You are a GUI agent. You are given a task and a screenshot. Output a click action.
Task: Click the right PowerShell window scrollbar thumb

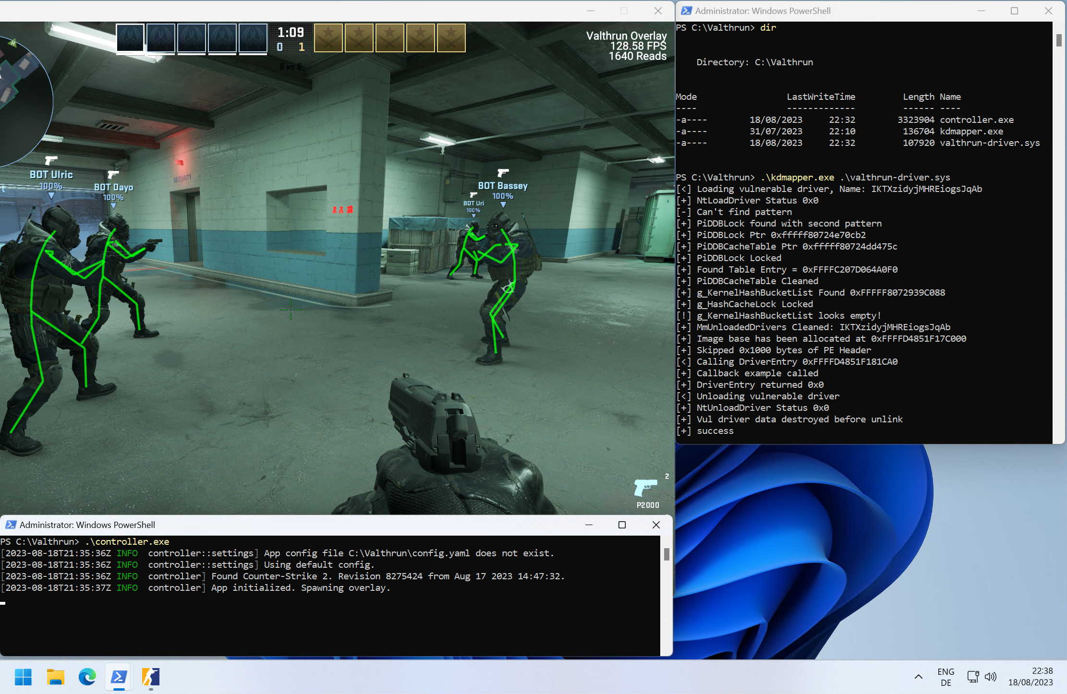point(1059,40)
